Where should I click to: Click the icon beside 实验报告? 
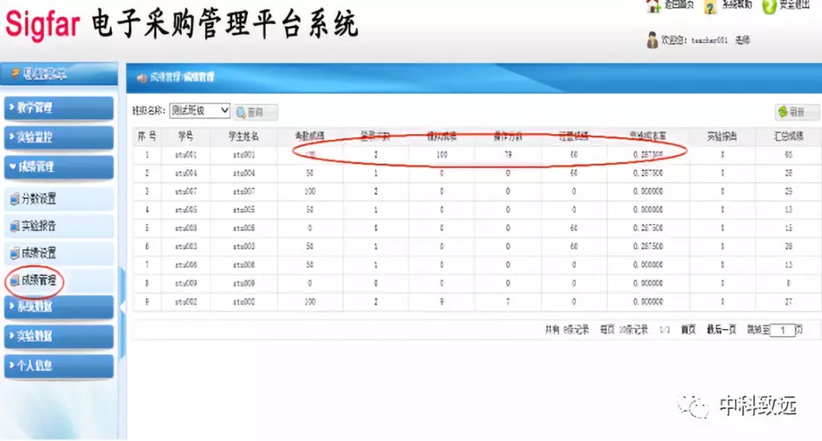click(14, 226)
